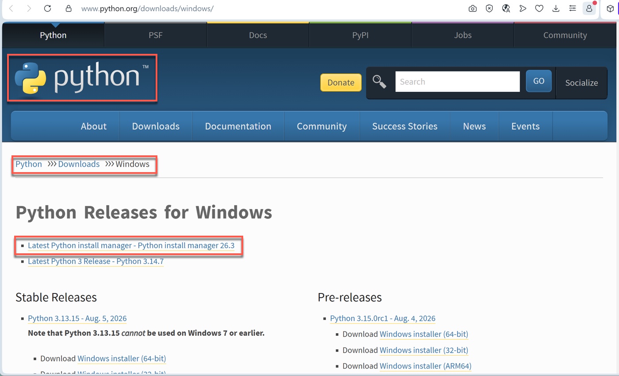Click the magnifying glass search icon
Screen dimensions: 619x376
379,82
